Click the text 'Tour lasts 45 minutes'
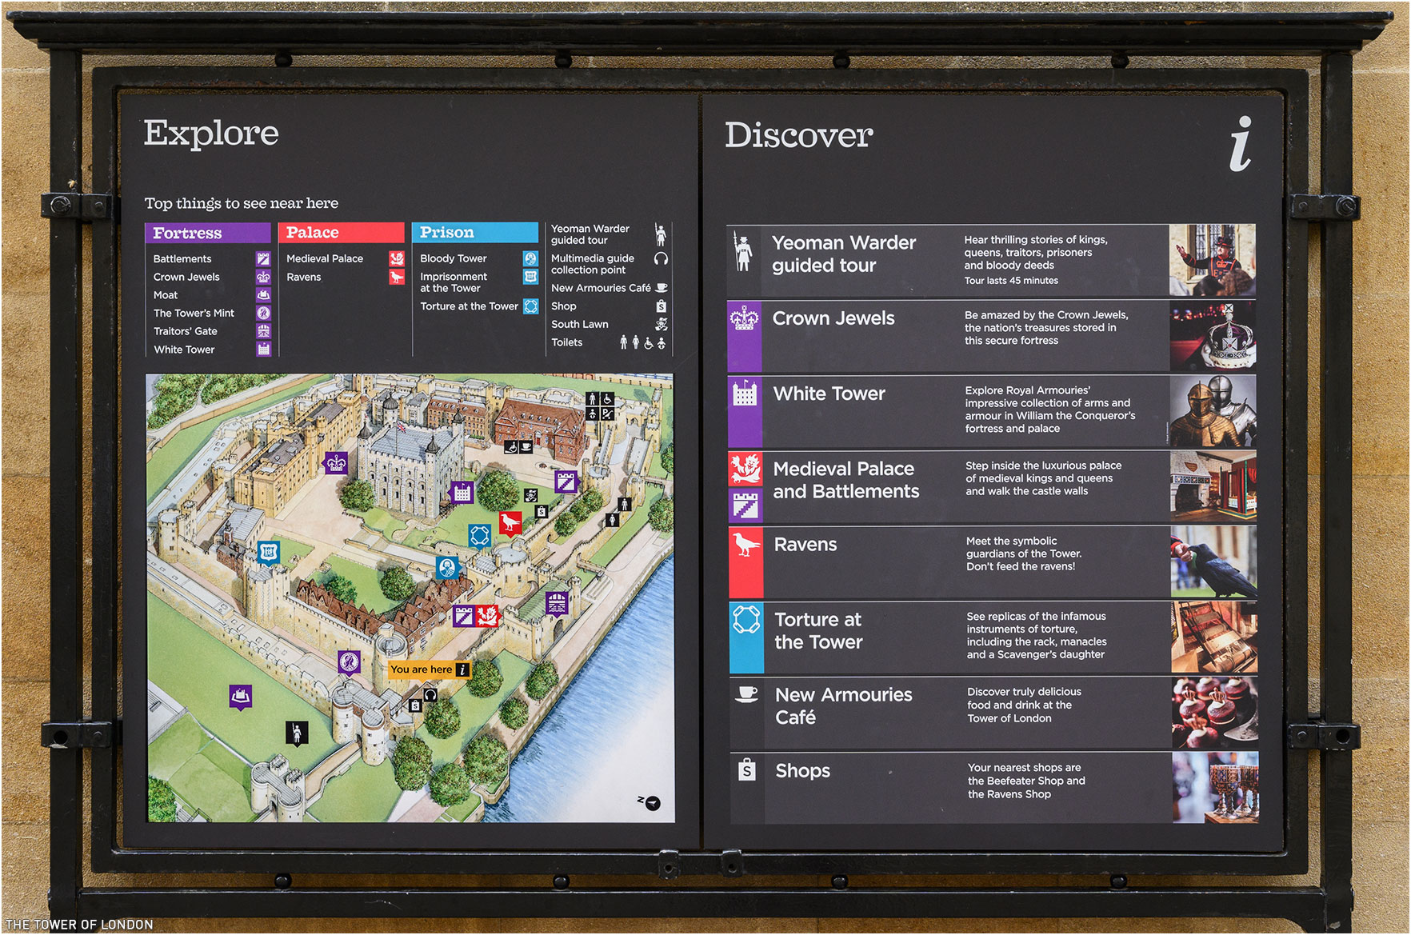The height and width of the screenshot is (935, 1411). pos(1011,281)
